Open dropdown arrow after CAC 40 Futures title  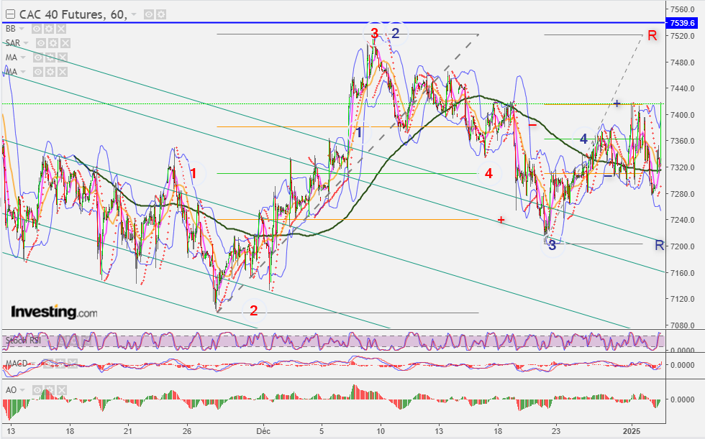coord(134,15)
